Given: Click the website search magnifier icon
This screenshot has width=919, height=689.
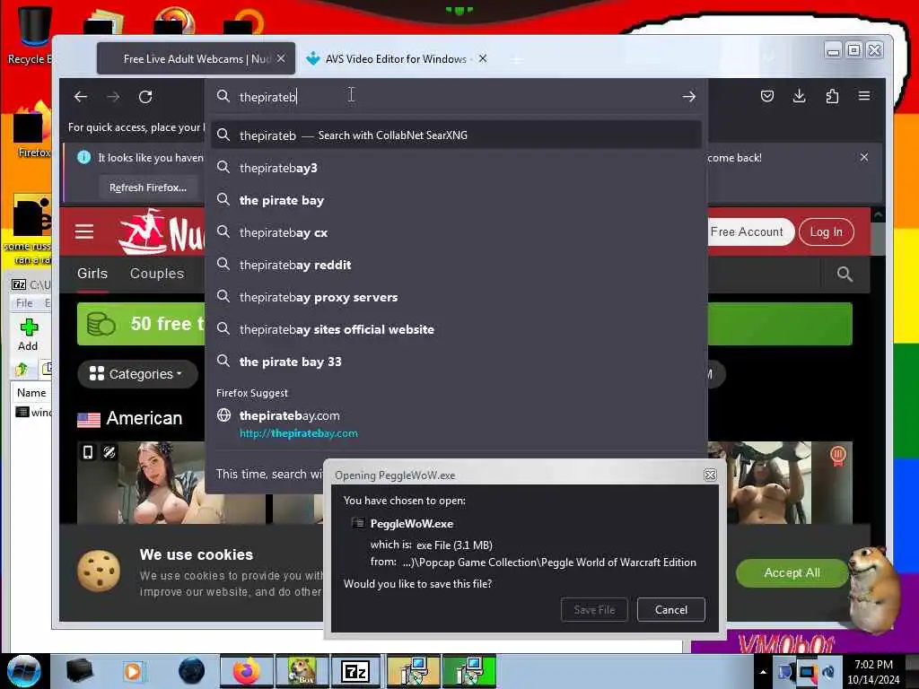Looking at the screenshot, I should point(845,274).
